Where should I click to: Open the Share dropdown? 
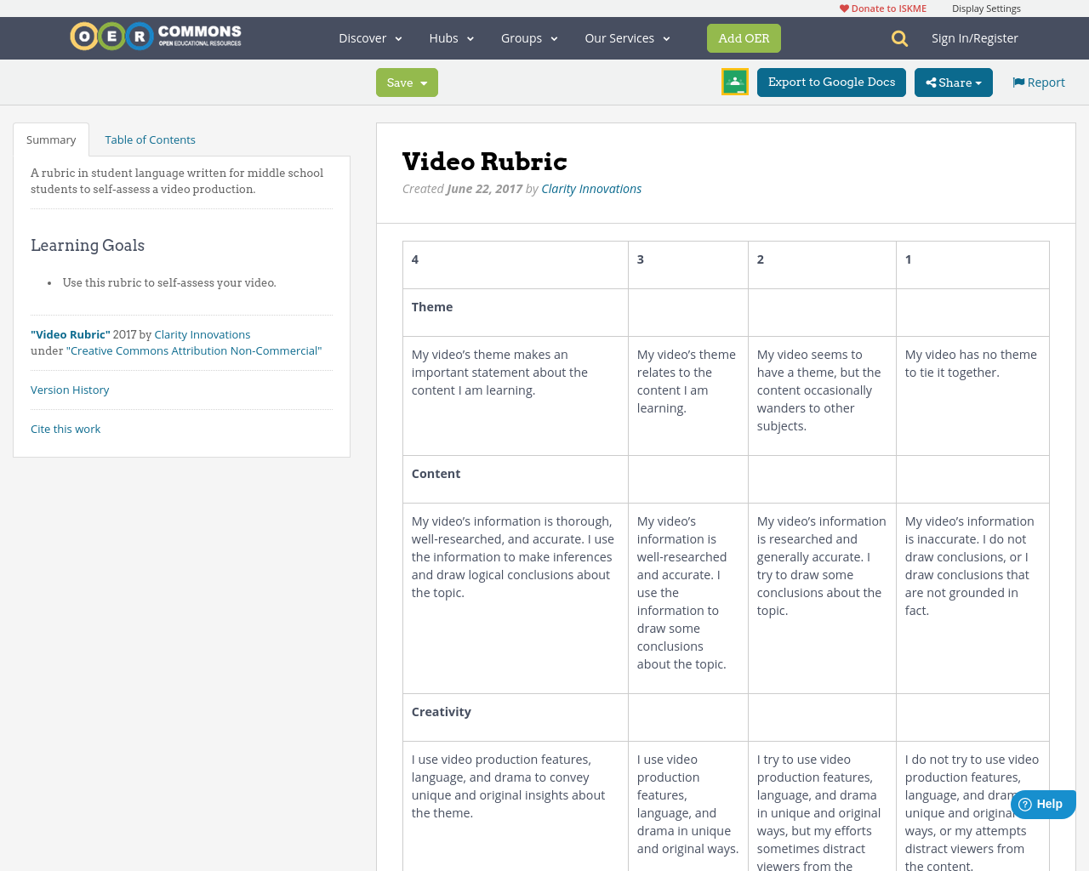click(x=953, y=82)
